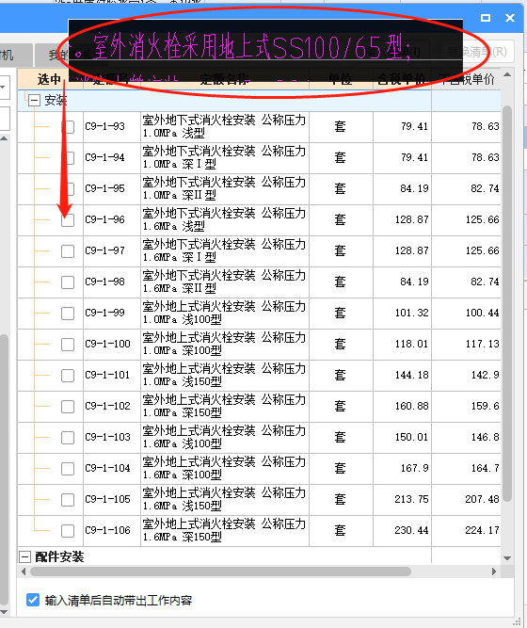Click price 230.44 in row C9-1-106

coord(411,530)
